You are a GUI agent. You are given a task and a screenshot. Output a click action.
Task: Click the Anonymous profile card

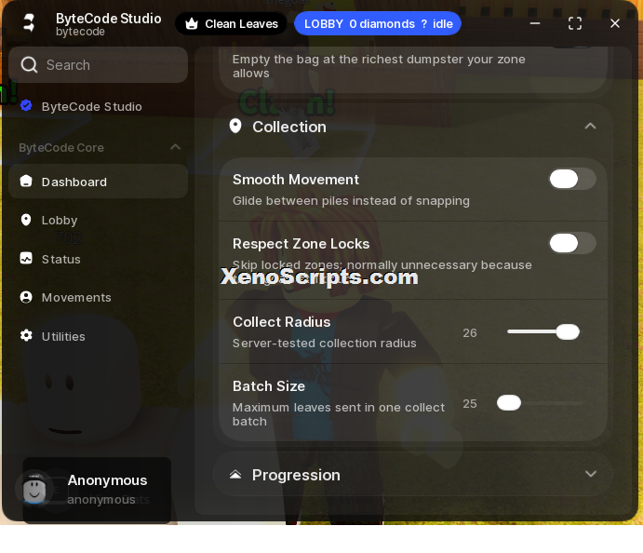97,490
